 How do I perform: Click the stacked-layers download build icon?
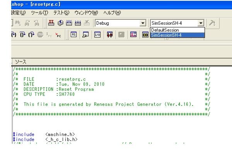point(60,23)
